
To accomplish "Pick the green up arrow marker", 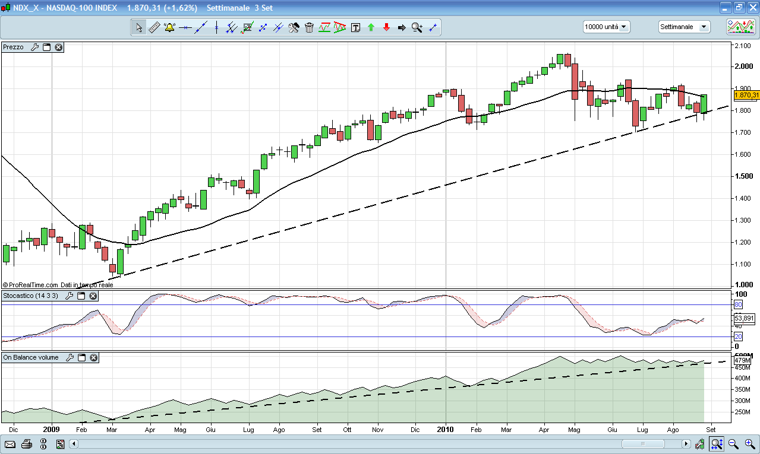I will [x=371, y=27].
